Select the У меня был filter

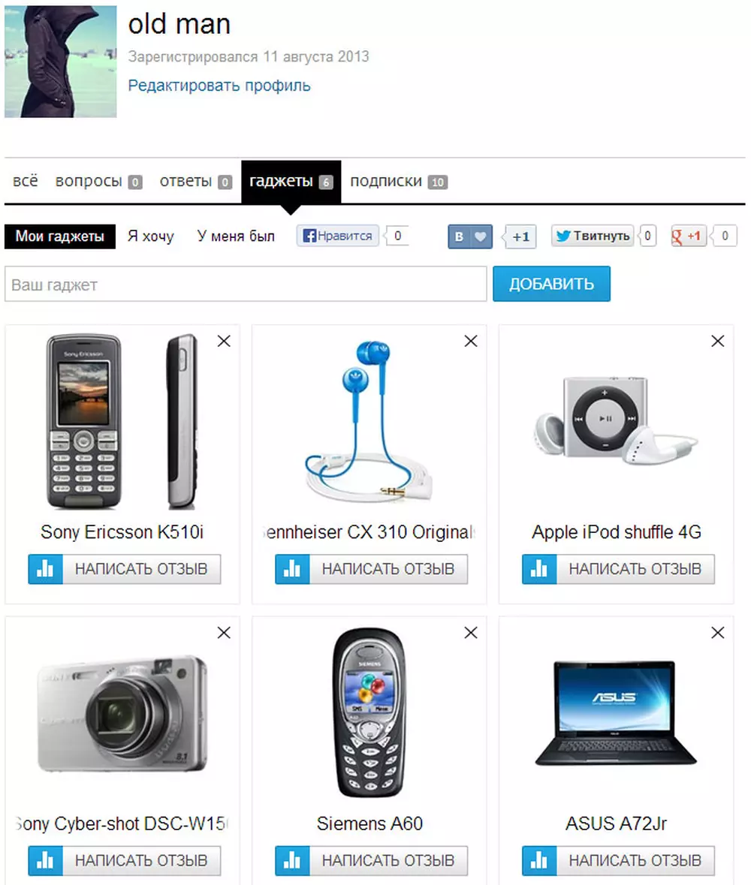[x=236, y=236]
